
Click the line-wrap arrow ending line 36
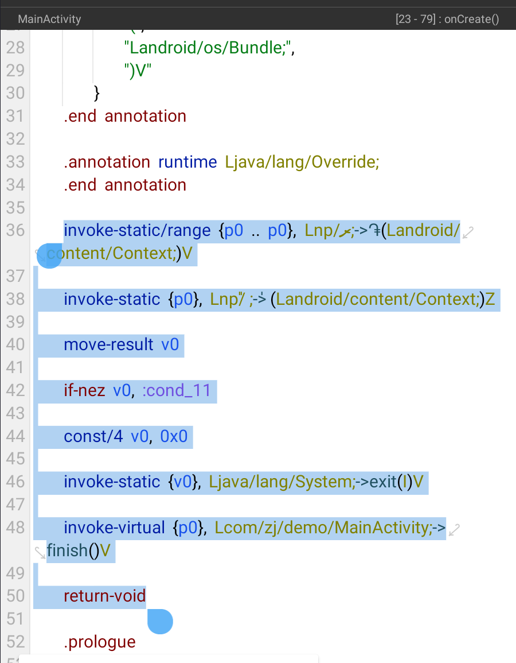point(468,232)
